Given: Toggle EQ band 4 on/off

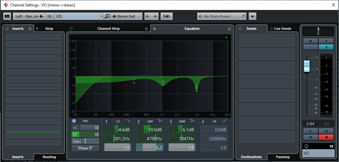Looking at the screenshot, I should [203, 122].
